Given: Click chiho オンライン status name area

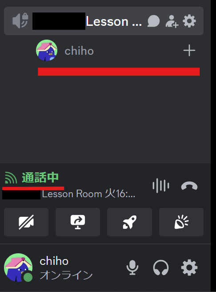Looking at the screenshot, I should 66,268.
